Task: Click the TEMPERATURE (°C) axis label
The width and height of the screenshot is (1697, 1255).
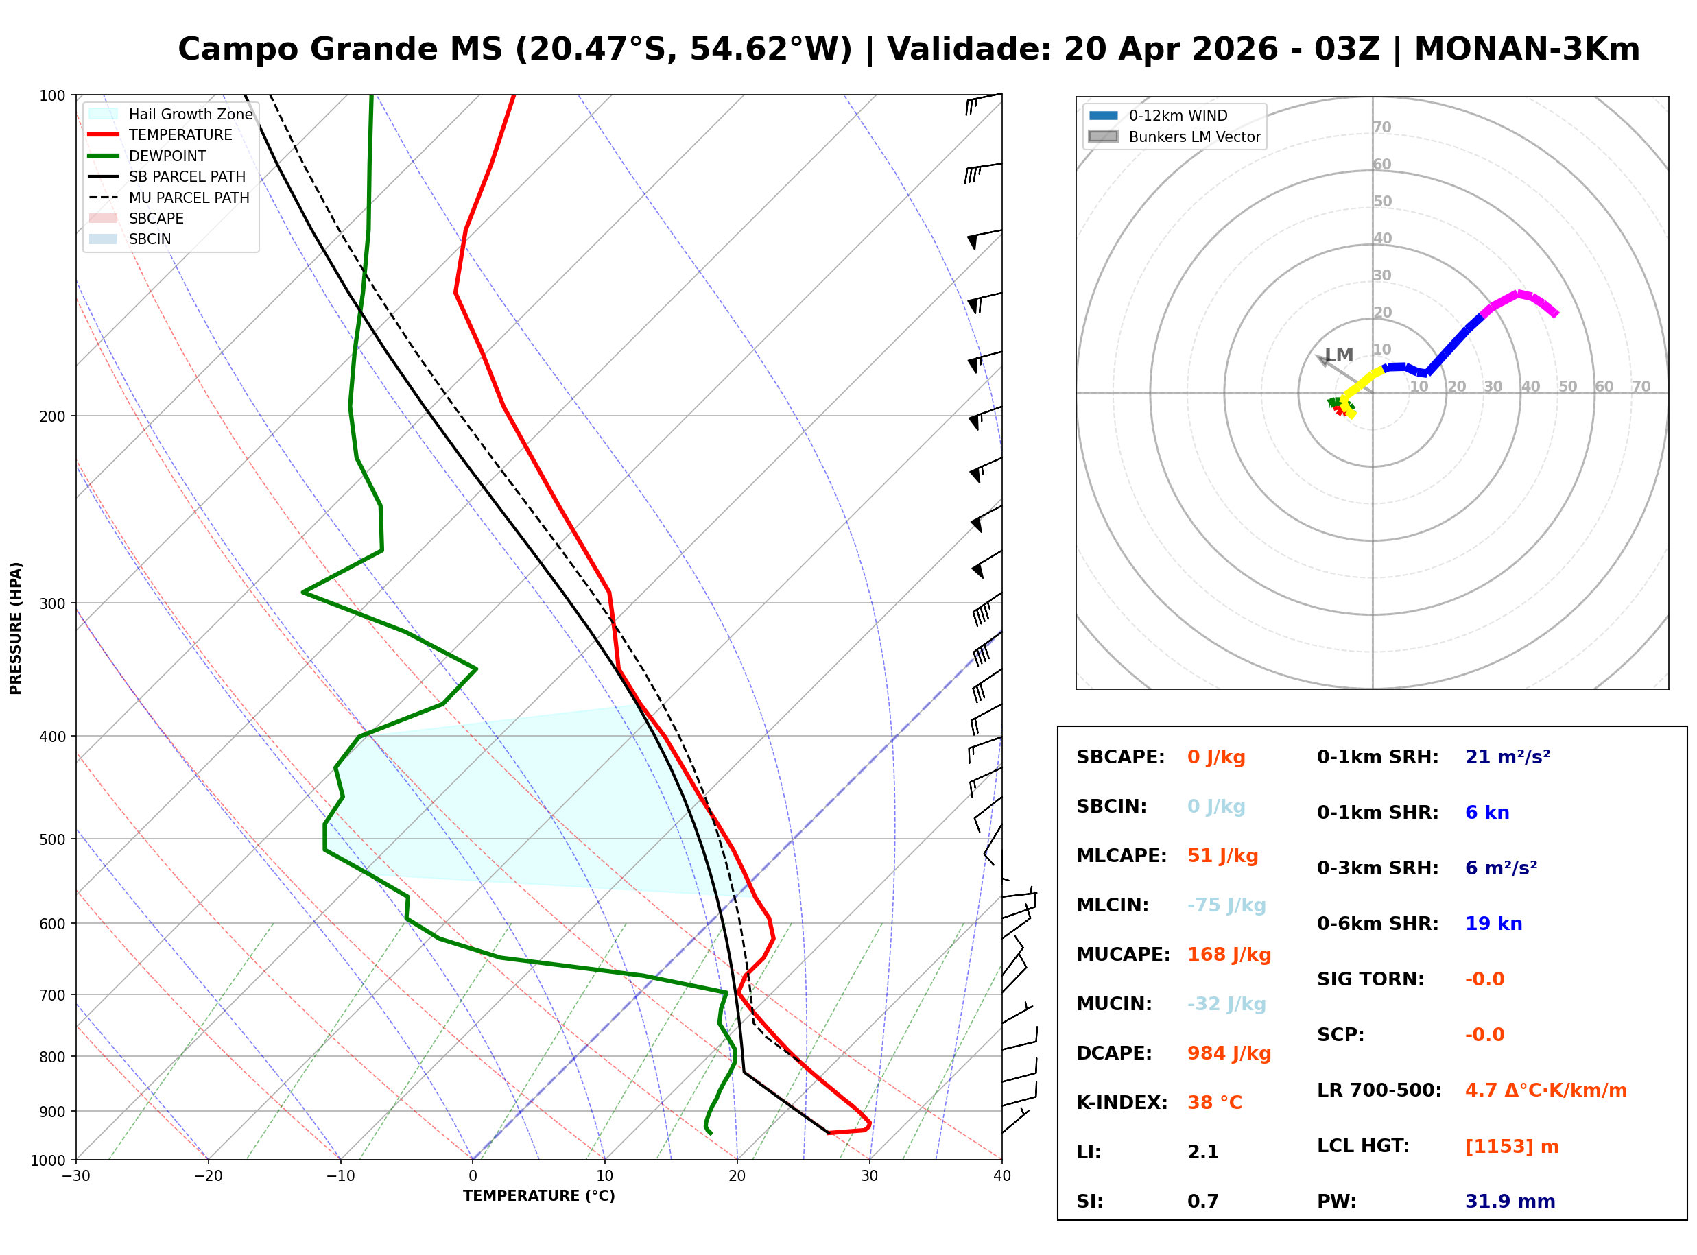Action: tap(538, 1196)
